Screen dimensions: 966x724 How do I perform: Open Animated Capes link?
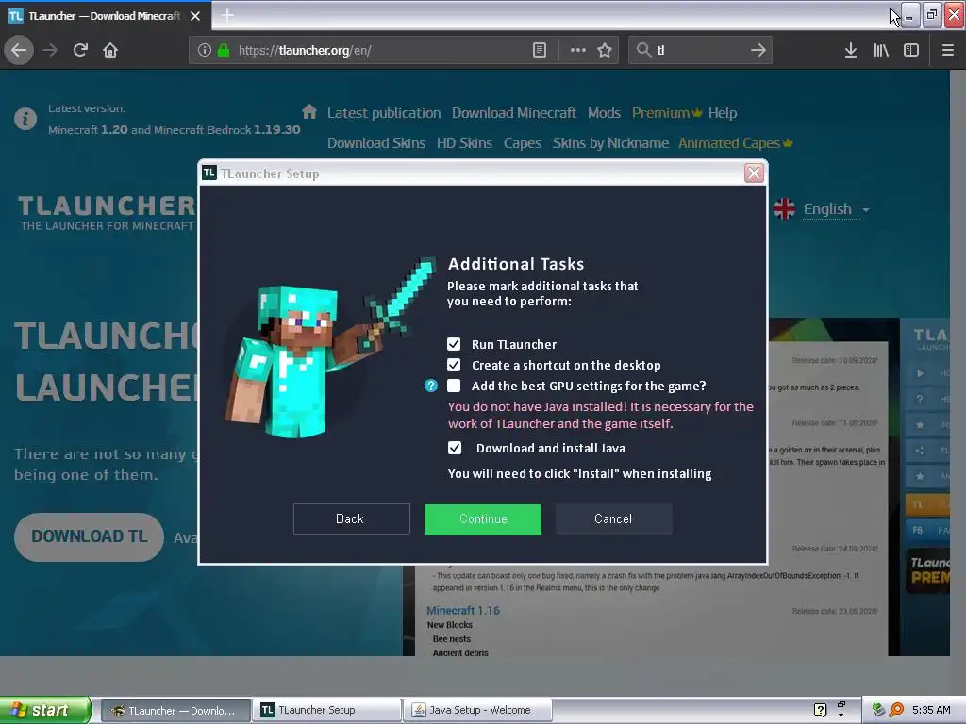point(736,143)
